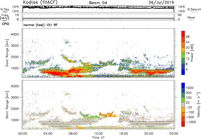Click the '18' frequency axis label
The width and height of the screenshot is (201, 139).
17,15
